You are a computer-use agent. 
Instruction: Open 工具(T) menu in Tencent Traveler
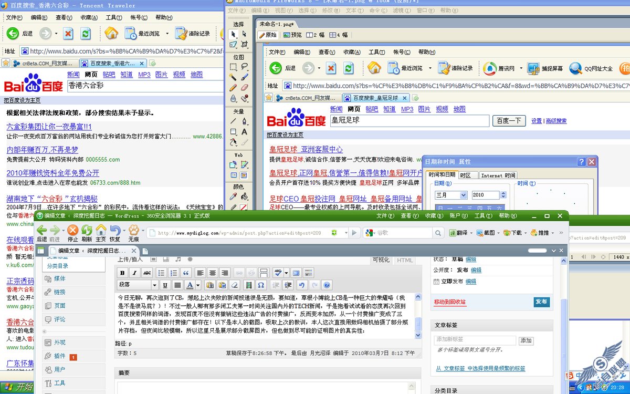coord(114,17)
